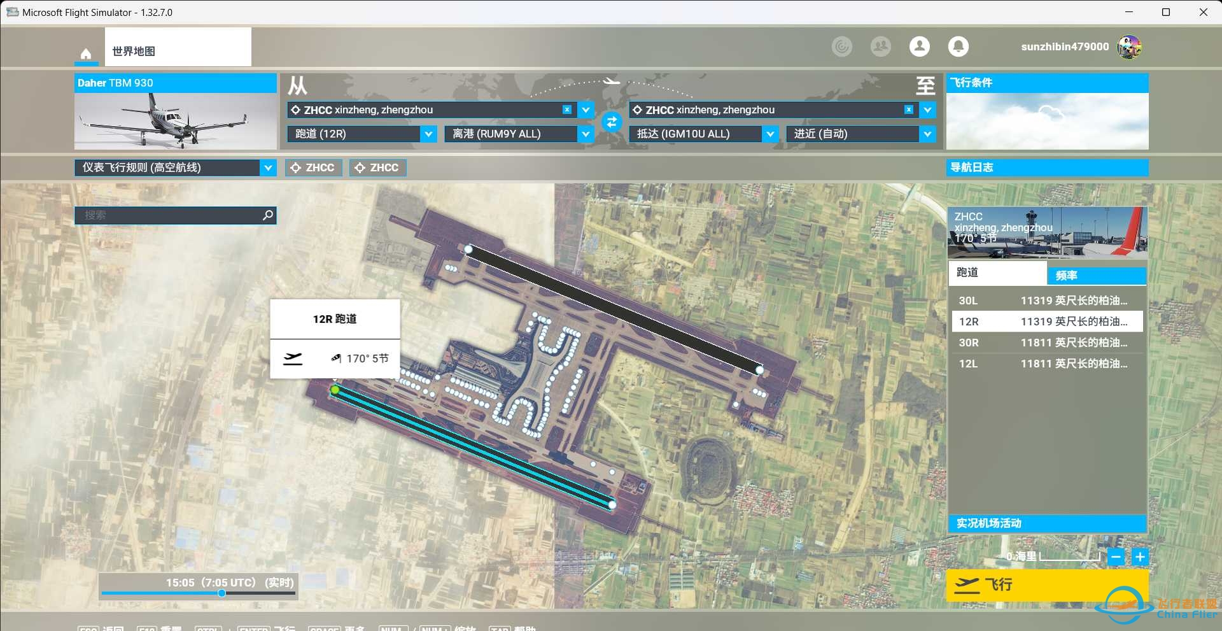Open the 离港 (RUM9Y ALL) departure dropdown
Screen dimensions: 1222x631
point(519,134)
